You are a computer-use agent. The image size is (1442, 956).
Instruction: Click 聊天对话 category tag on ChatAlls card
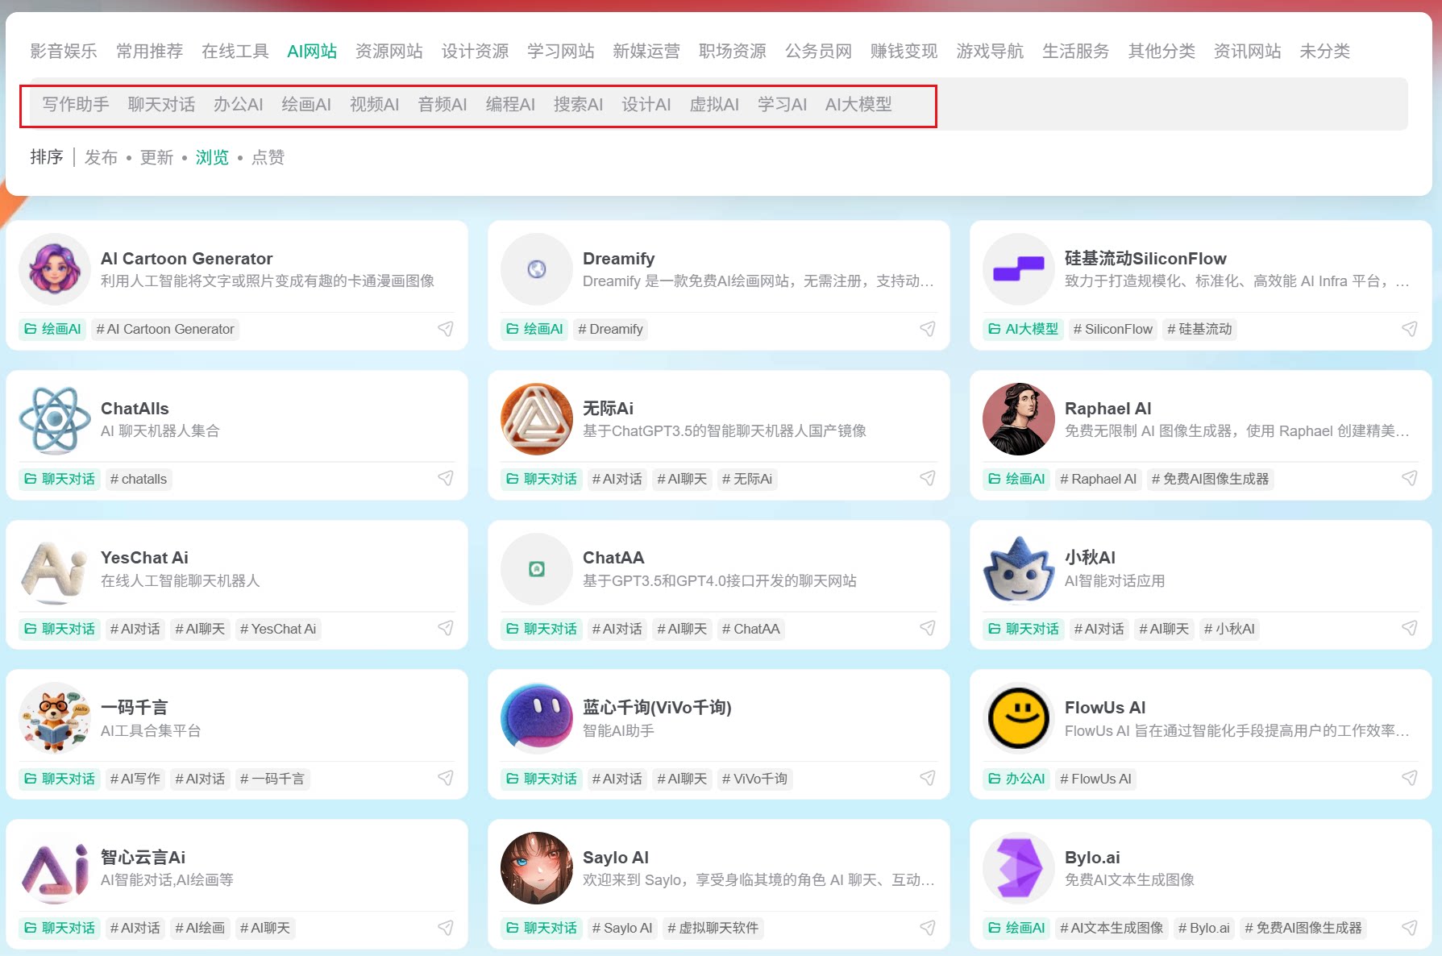click(x=60, y=479)
